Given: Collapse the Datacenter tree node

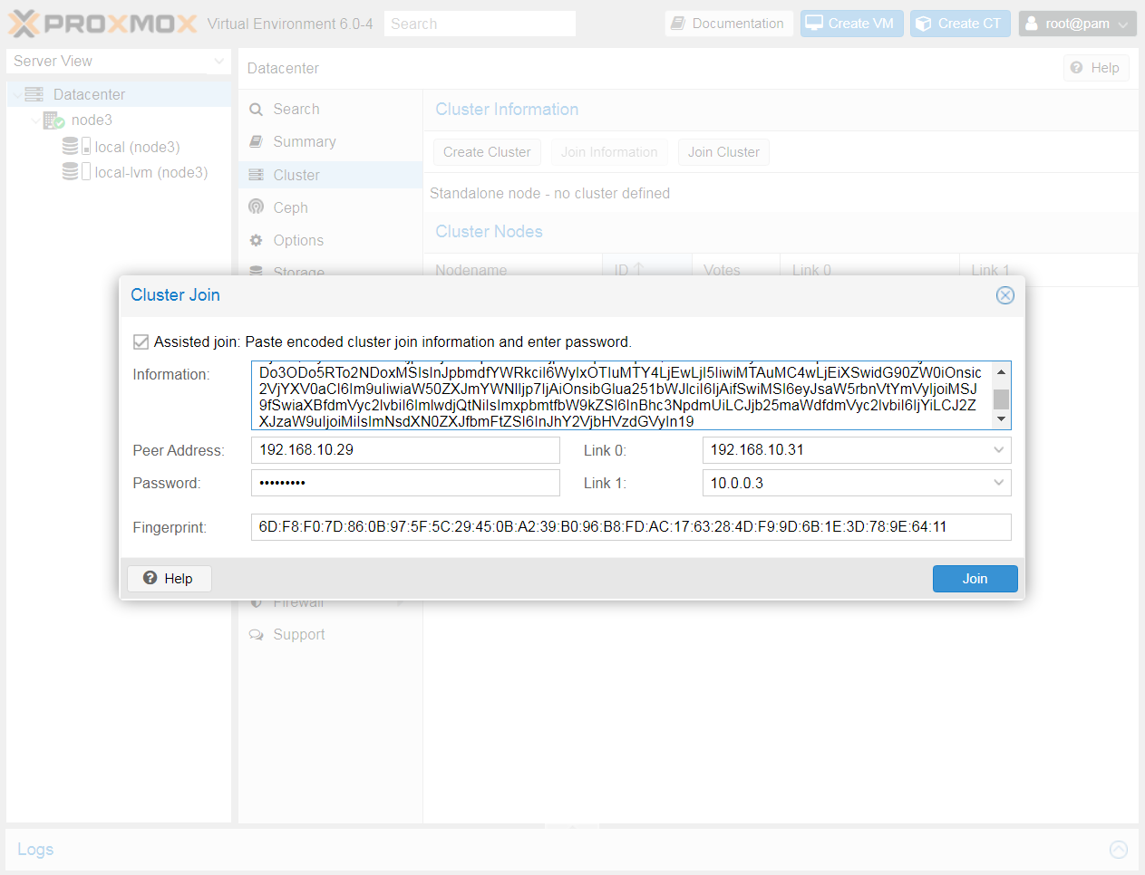Looking at the screenshot, I should point(17,94).
